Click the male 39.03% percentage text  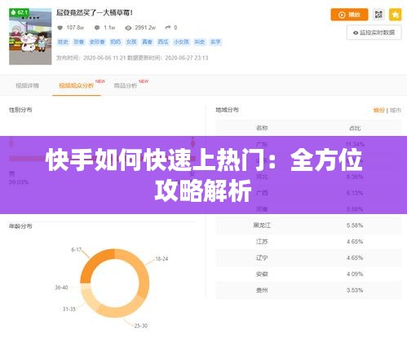pyautogui.click(x=19, y=182)
